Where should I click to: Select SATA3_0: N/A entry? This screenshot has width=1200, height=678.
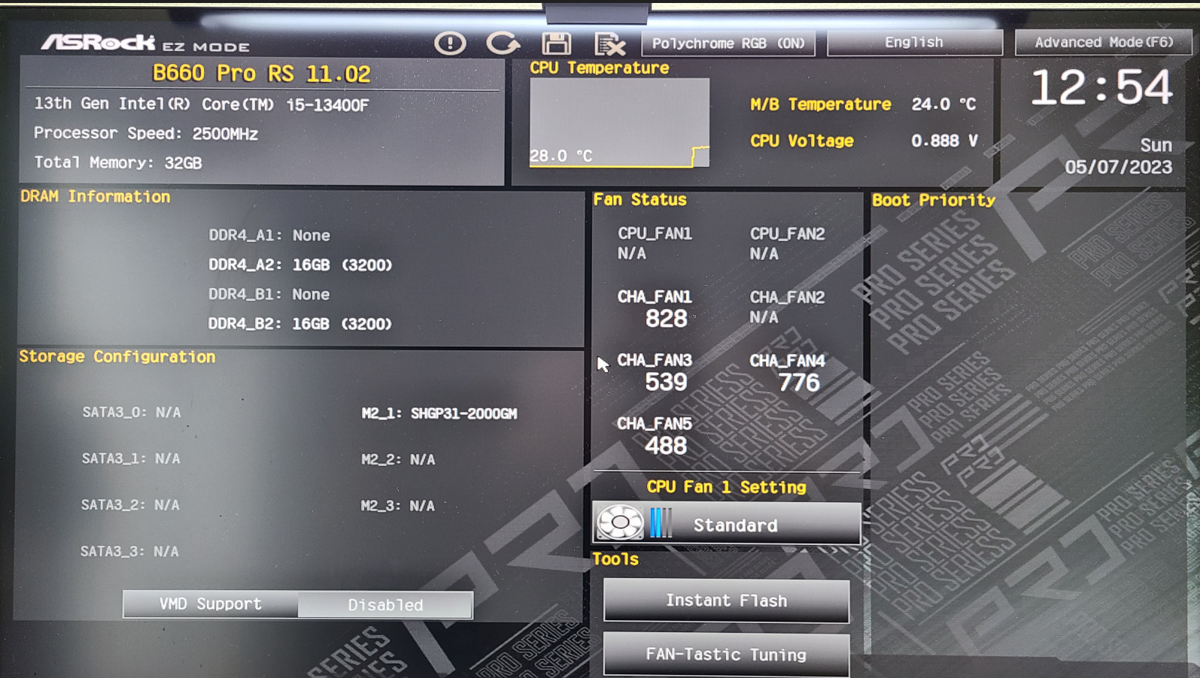(x=132, y=412)
